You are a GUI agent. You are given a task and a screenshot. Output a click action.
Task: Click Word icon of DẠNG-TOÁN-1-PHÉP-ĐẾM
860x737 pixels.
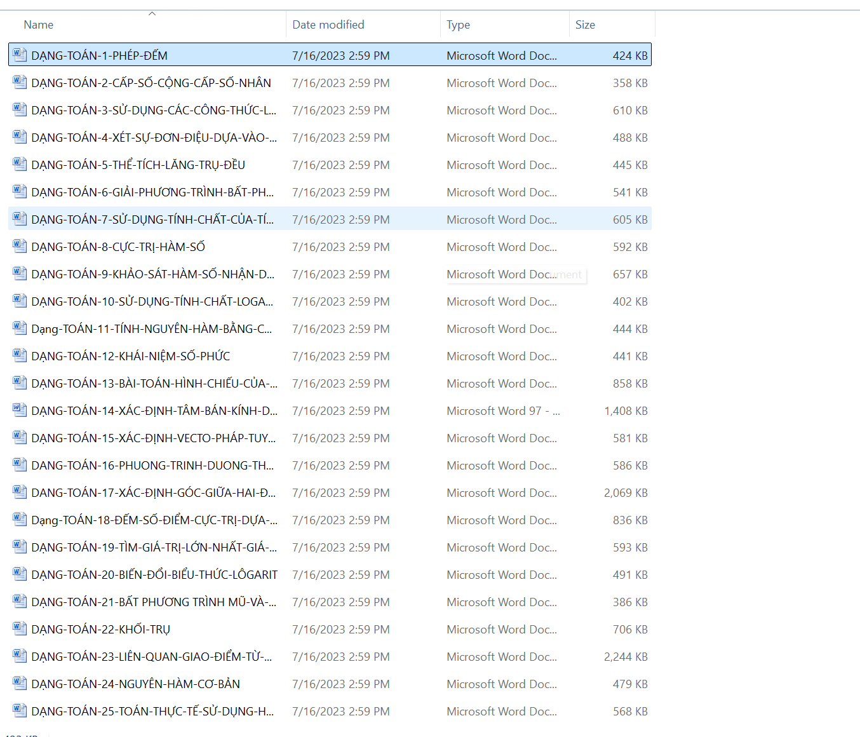(20, 55)
